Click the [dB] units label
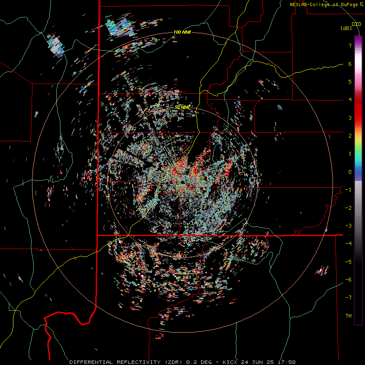Image resolution: width=365 pixels, height=365 pixels. pos(346,28)
